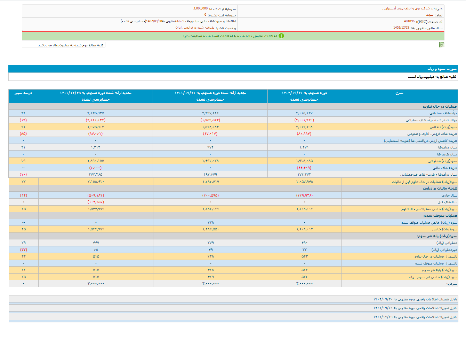Viewport: 466px width, 345px height.
Task: Expand دلایل تغییرات row for ۱۴۰۲/۰۹/۳۰
Action: 415,299
